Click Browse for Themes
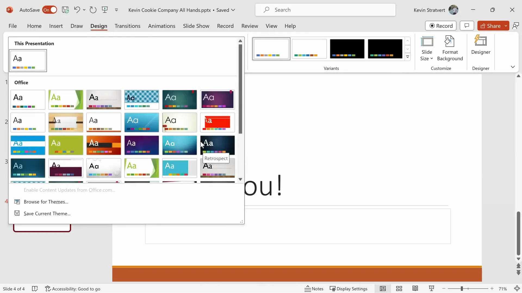 pyautogui.click(x=46, y=202)
